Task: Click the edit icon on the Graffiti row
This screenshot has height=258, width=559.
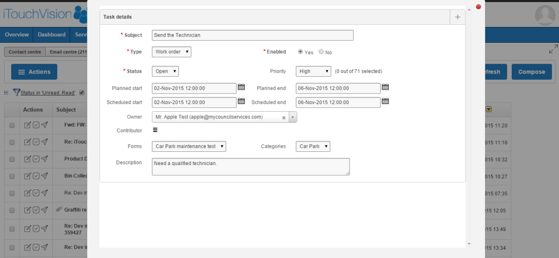Action: point(27,210)
